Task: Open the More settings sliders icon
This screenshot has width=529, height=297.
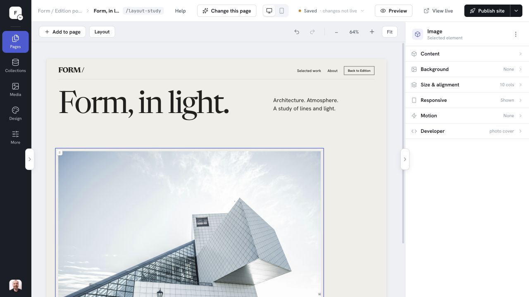Action: [15, 134]
